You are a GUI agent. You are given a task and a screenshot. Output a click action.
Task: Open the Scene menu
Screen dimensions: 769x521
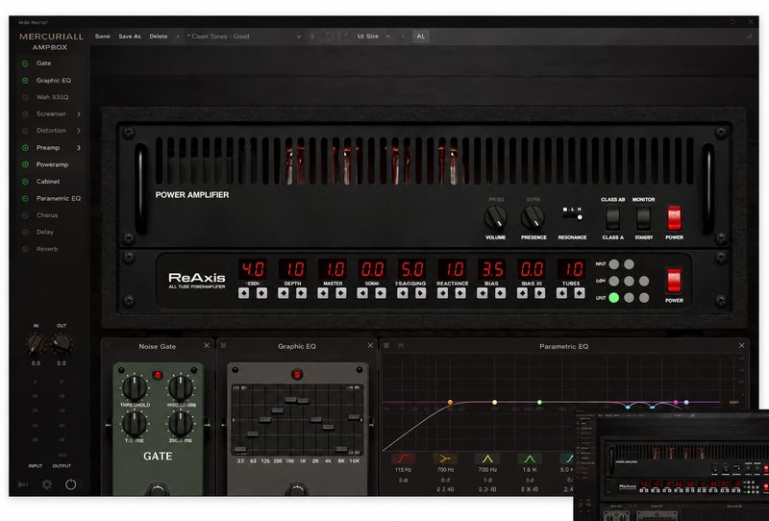[x=103, y=37]
